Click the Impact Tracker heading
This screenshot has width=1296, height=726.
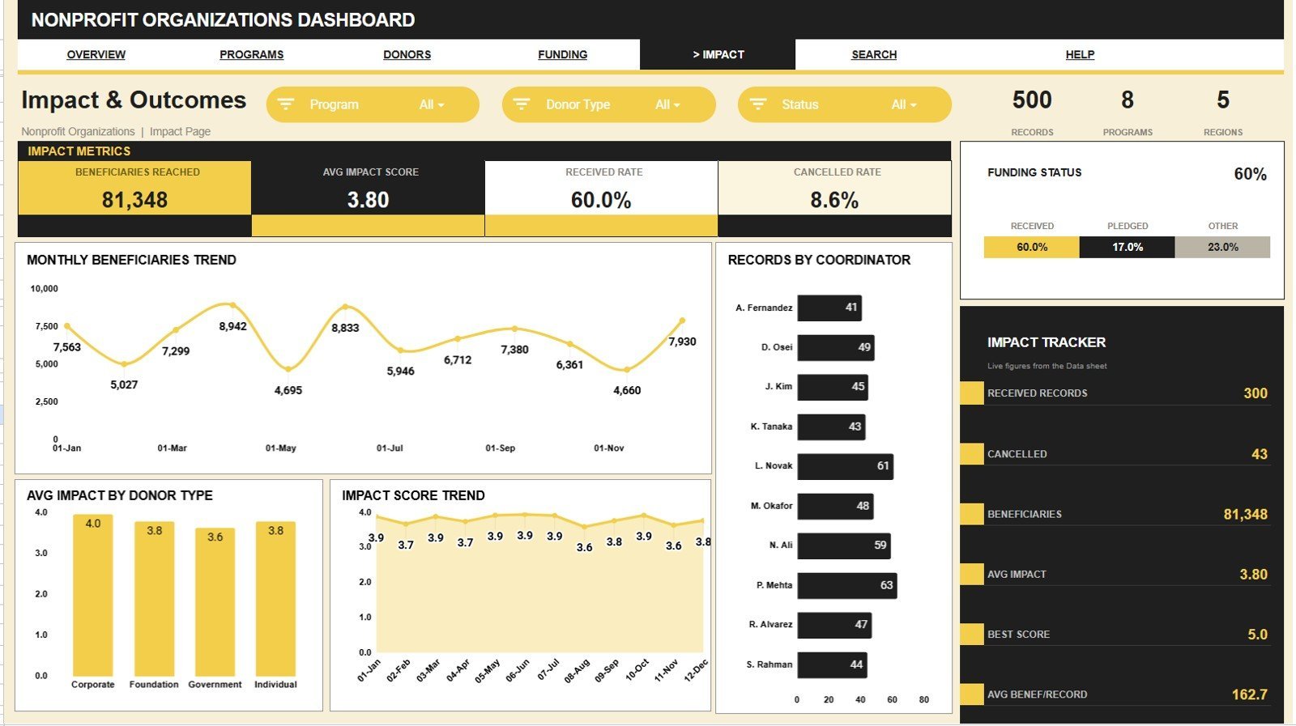pos(1047,342)
